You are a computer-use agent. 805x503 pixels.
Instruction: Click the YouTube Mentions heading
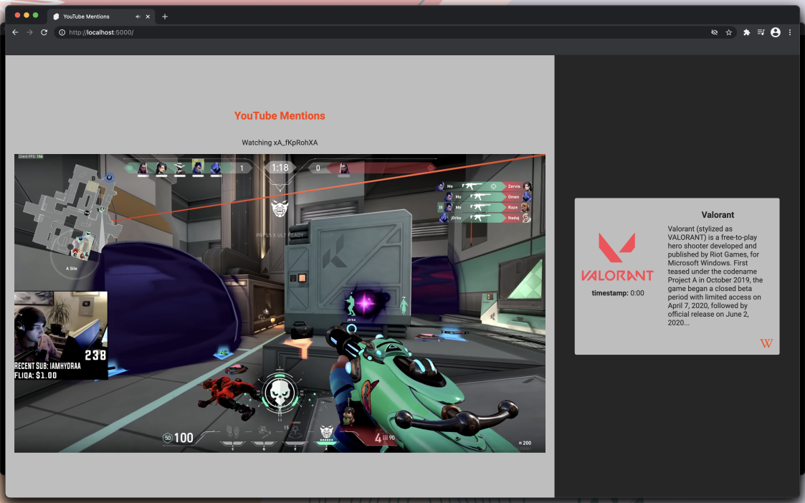280,116
